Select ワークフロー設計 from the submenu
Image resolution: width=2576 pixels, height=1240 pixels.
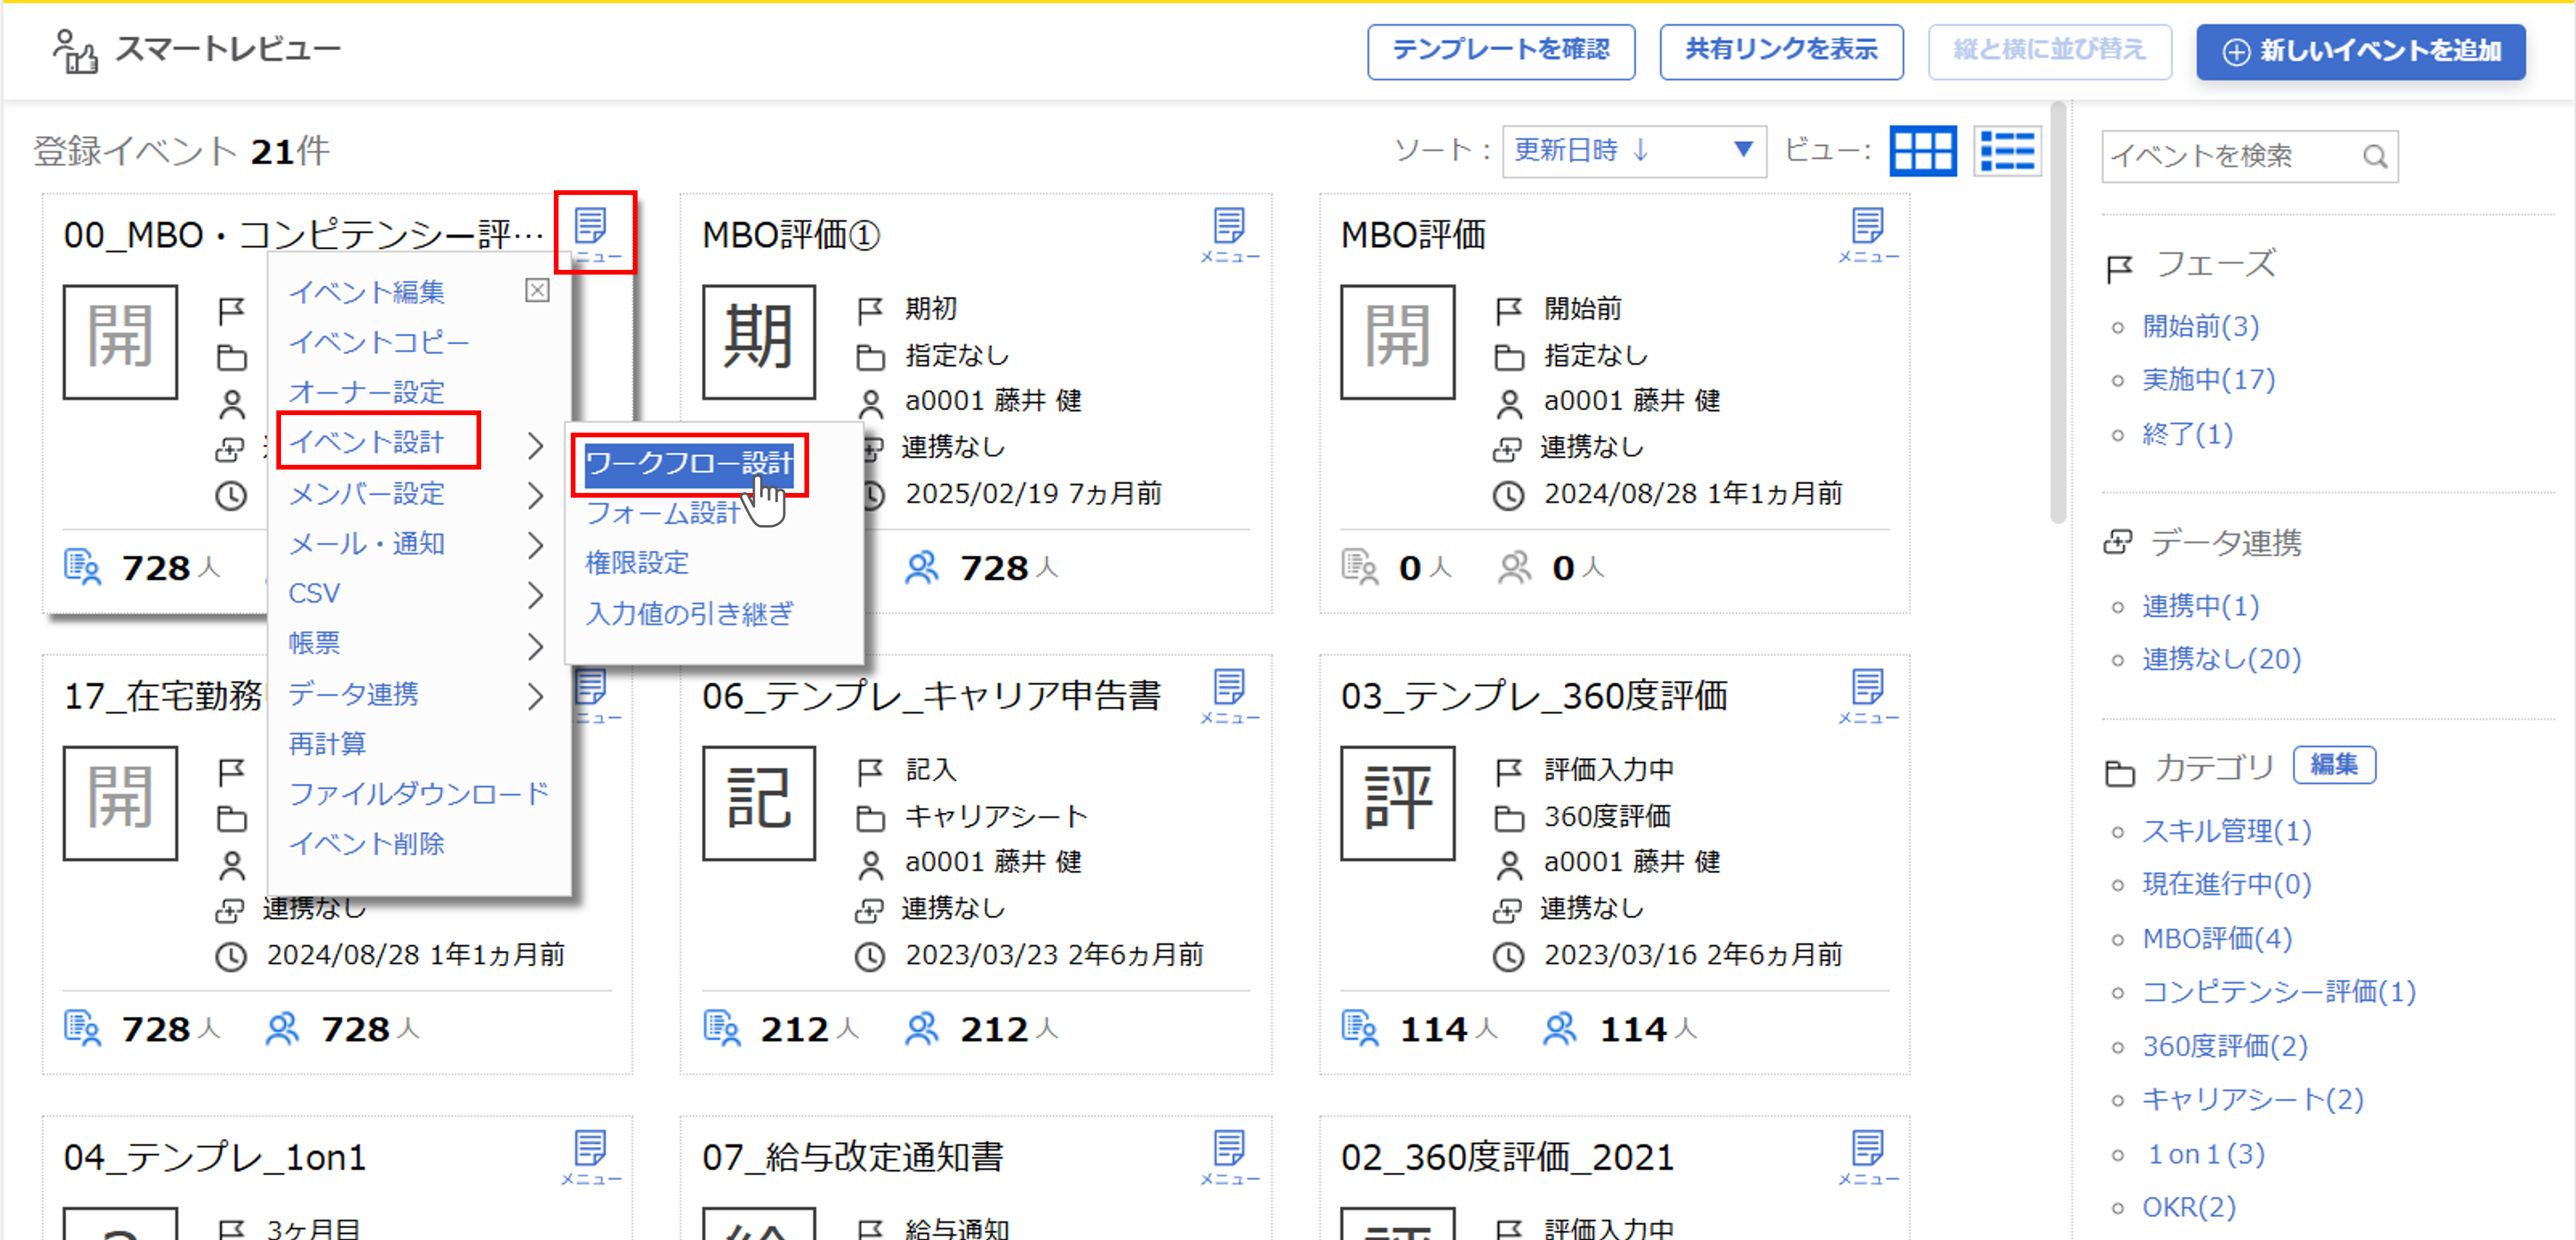click(x=690, y=463)
